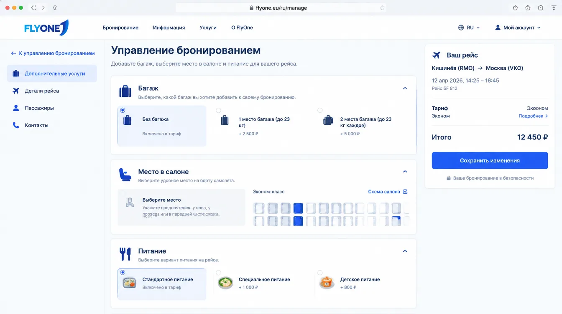The width and height of the screenshot is (562, 314).
Task: Click the account person icon
Action: tap(498, 28)
